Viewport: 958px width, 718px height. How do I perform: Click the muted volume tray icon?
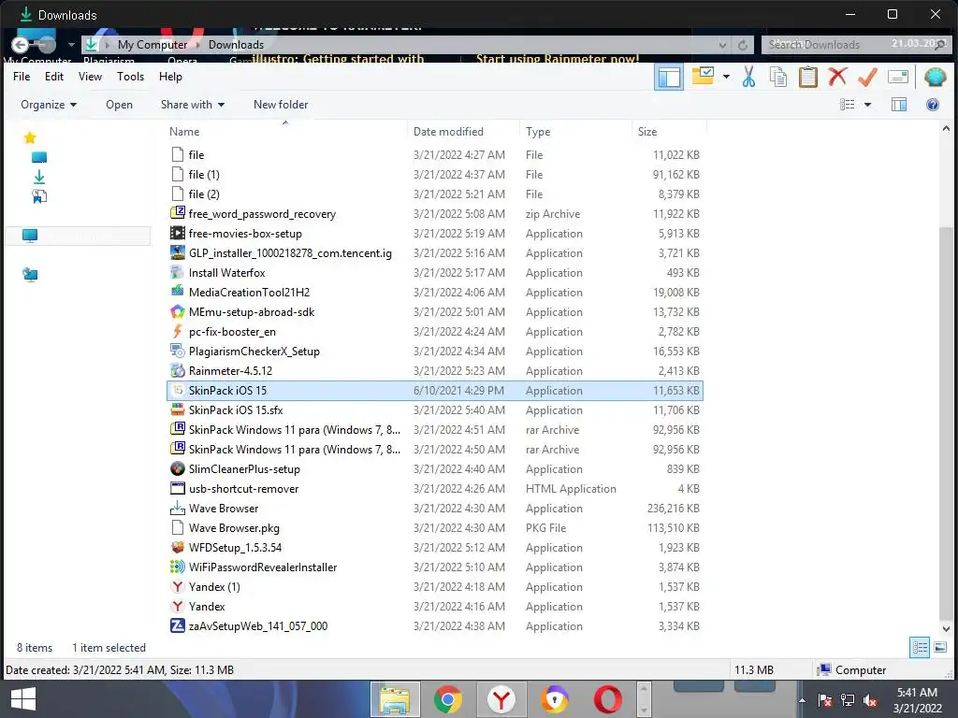click(x=870, y=700)
